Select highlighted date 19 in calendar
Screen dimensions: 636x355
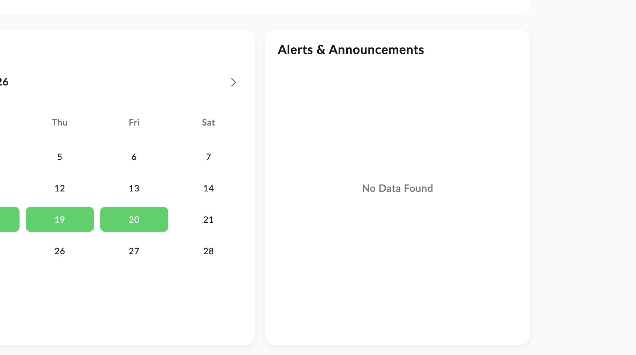pyautogui.click(x=60, y=219)
